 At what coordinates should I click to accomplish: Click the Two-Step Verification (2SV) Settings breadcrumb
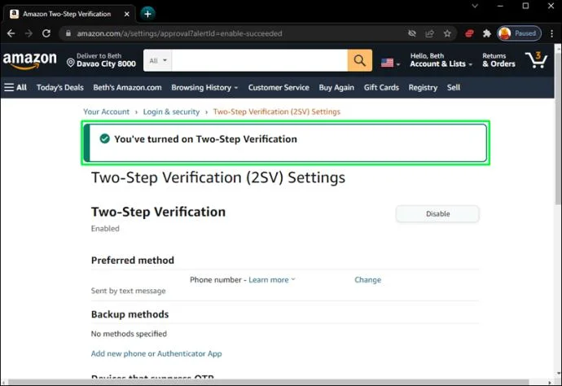pyautogui.click(x=277, y=112)
